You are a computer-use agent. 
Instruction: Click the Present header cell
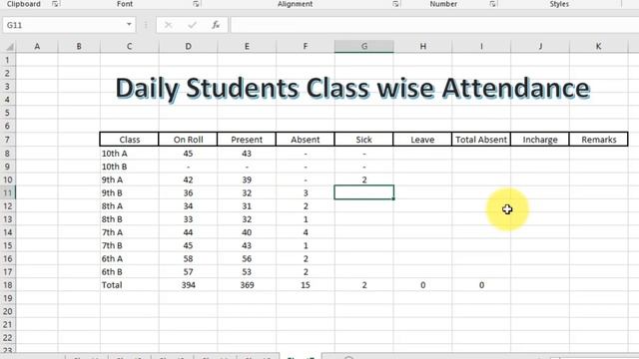click(247, 140)
